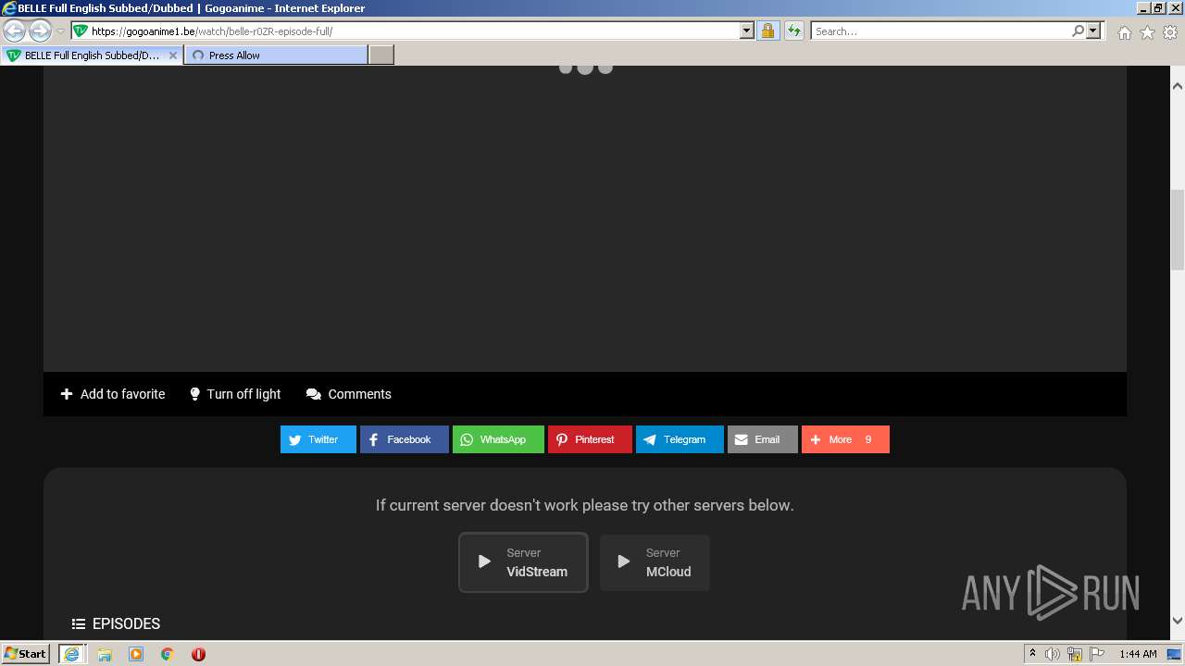Click the site favicon in address bar
The image size is (1185, 666).
[81, 31]
